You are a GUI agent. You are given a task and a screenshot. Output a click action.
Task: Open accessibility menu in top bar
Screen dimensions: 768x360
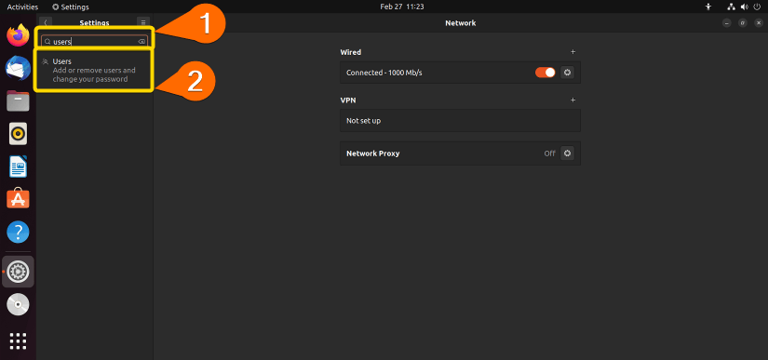pos(707,7)
